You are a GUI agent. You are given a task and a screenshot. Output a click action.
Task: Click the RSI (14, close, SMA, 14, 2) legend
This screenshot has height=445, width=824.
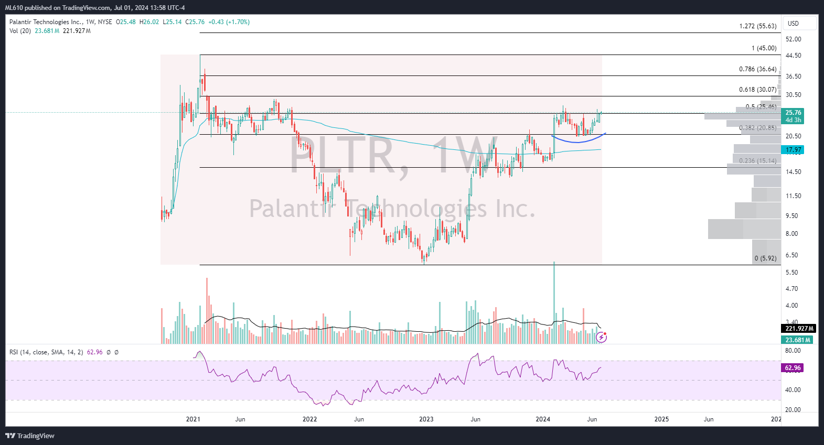pyautogui.click(x=46, y=352)
